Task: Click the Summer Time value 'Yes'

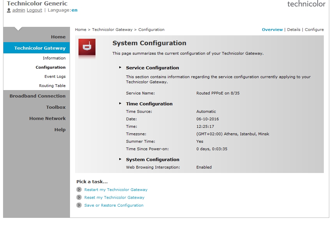Action: [200, 141]
